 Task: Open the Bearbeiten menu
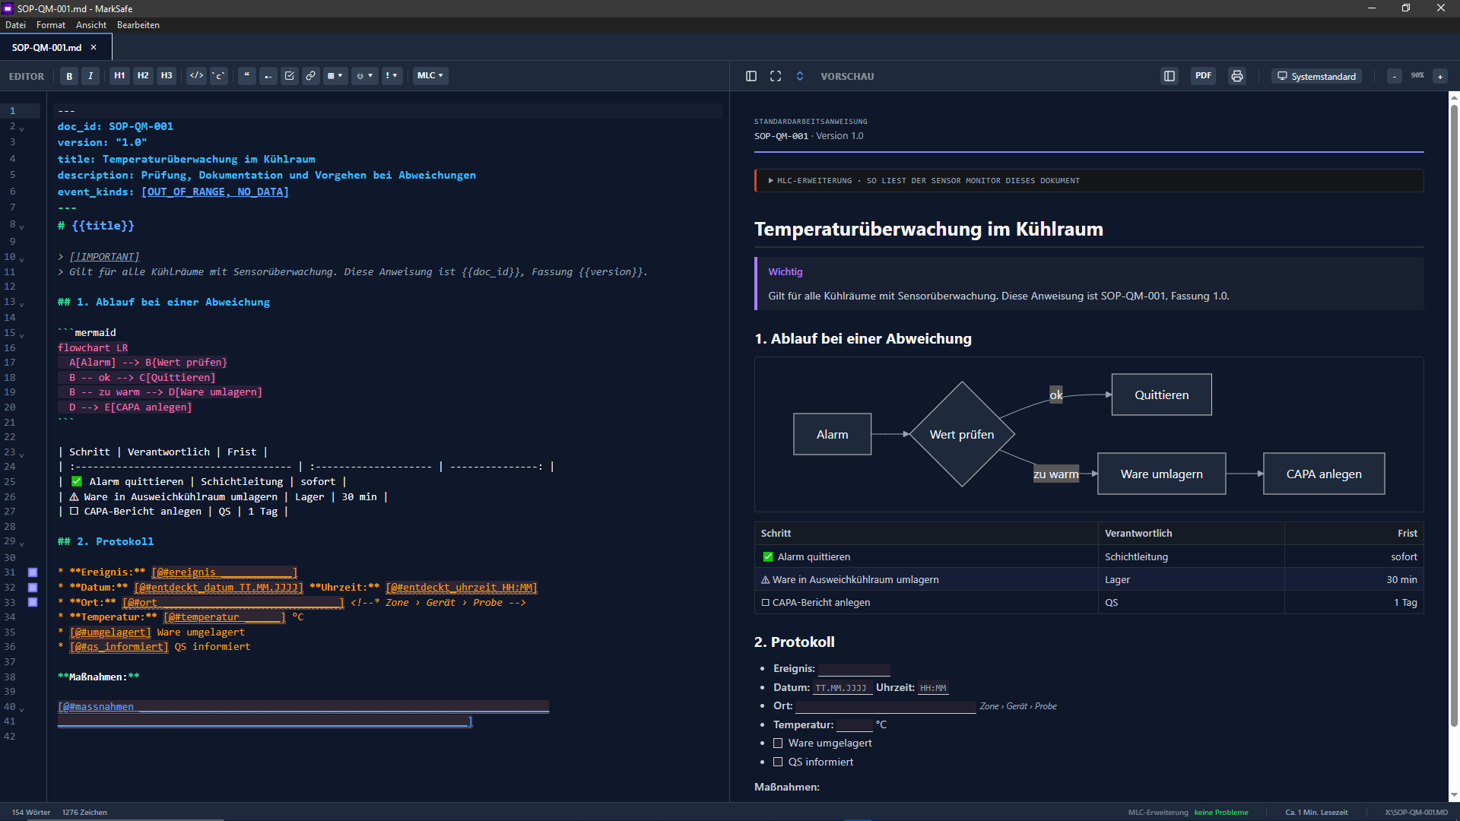pos(138,25)
